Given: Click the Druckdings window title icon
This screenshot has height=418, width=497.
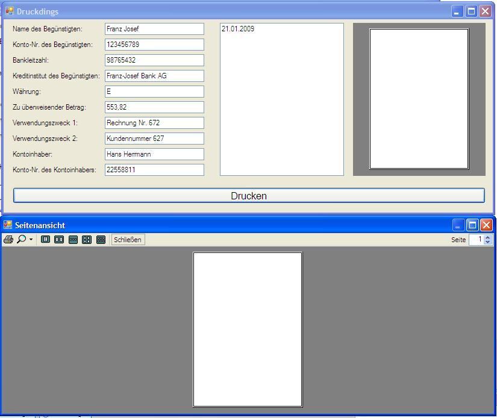Looking at the screenshot, I should pos(10,11).
